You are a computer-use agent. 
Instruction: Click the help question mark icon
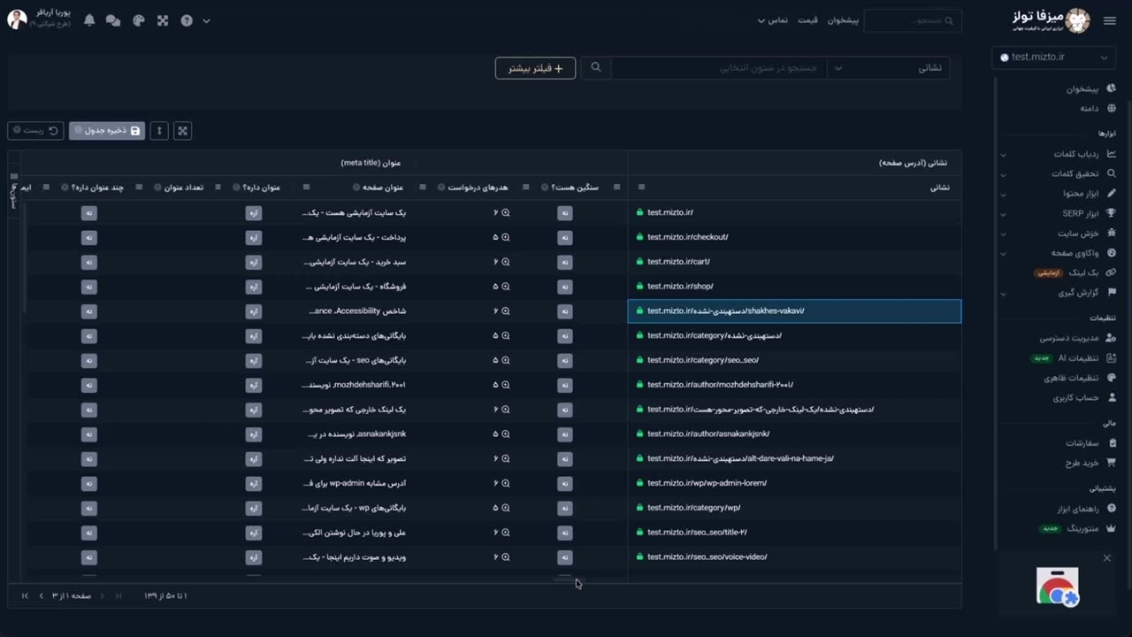click(187, 20)
